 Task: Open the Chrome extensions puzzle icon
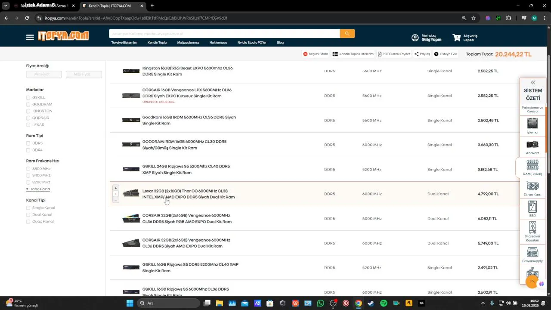click(x=509, y=18)
